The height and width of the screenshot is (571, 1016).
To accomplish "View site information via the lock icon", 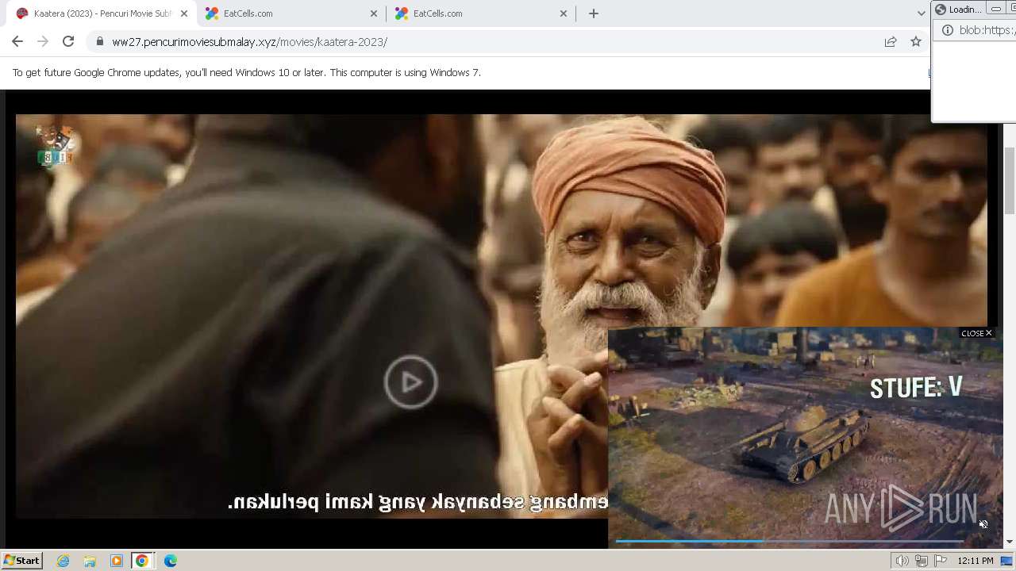I will [x=99, y=41].
